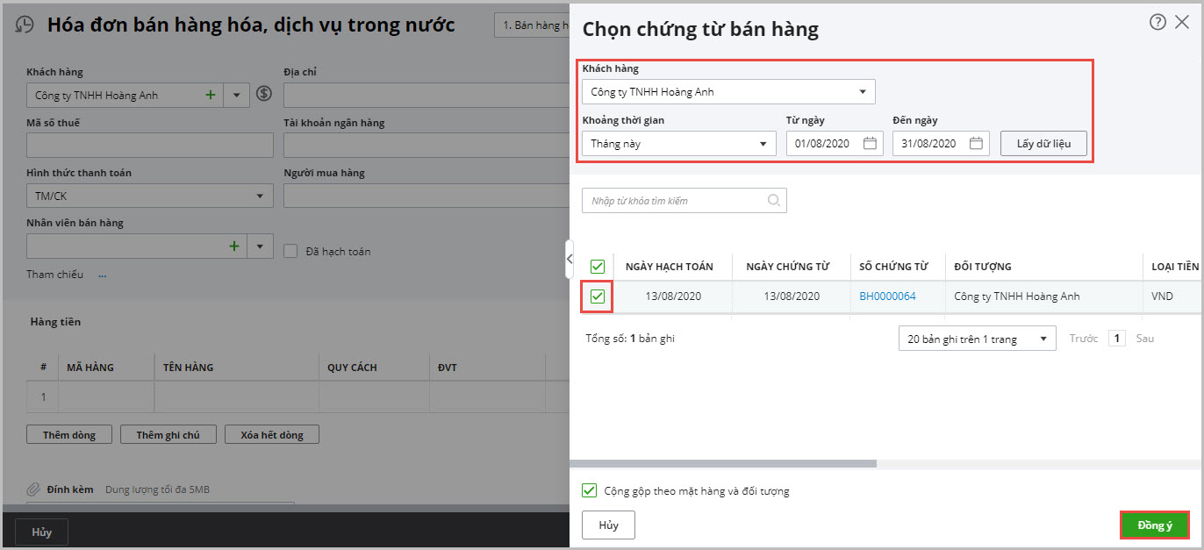Open voucher link BH0000064
1204x550 pixels.
(887, 296)
